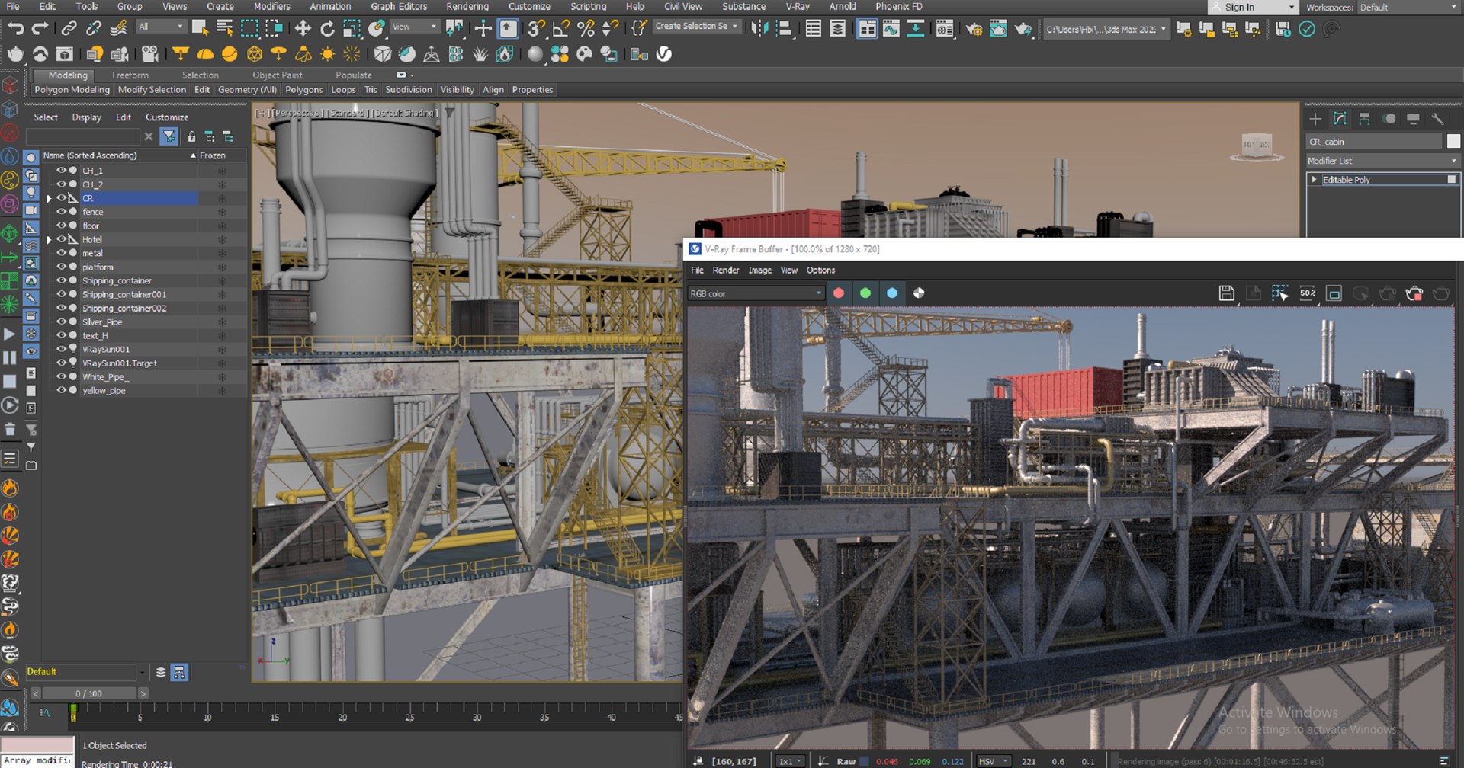This screenshot has width=1464, height=768.
Task: Toggle visibility of platform object
Action: pos(62,267)
